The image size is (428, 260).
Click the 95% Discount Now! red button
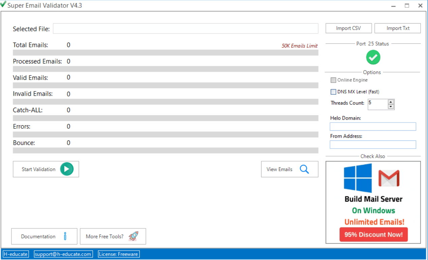373,234
